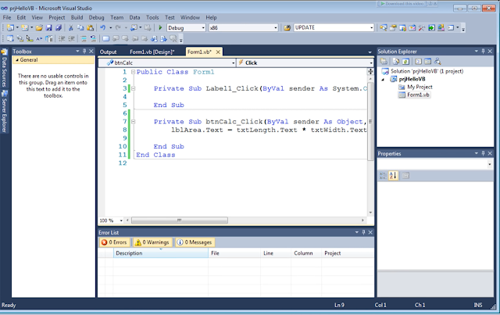Start debugging with the green play icon
This screenshot has height=315, width=500.
pos(160,28)
